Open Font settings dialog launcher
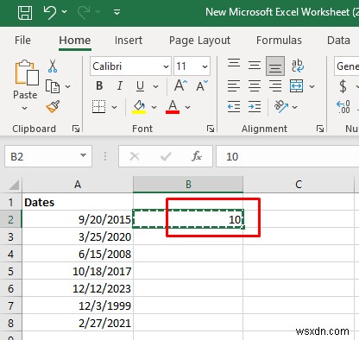Screen dimensions: 359x340 pyautogui.click(x=211, y=129)
